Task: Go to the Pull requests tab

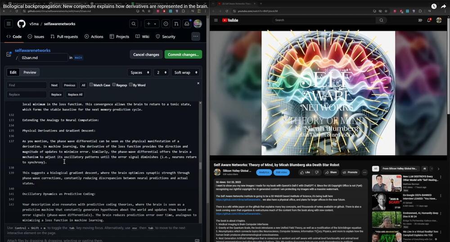Action: pyautogui.click(x=64, y=37)
